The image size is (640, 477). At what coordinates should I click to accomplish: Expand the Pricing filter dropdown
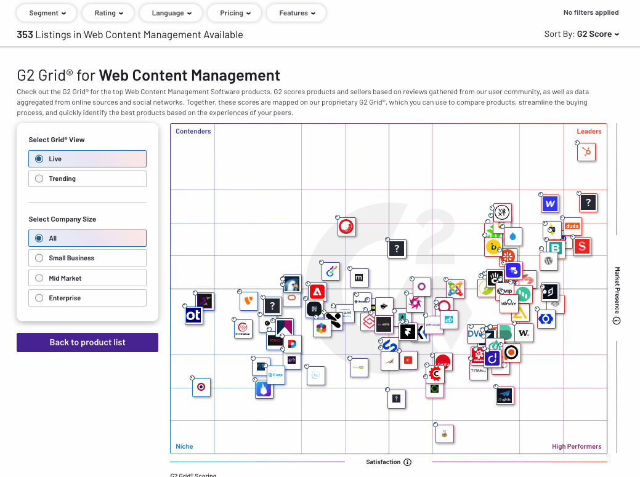tap(235, 13)
